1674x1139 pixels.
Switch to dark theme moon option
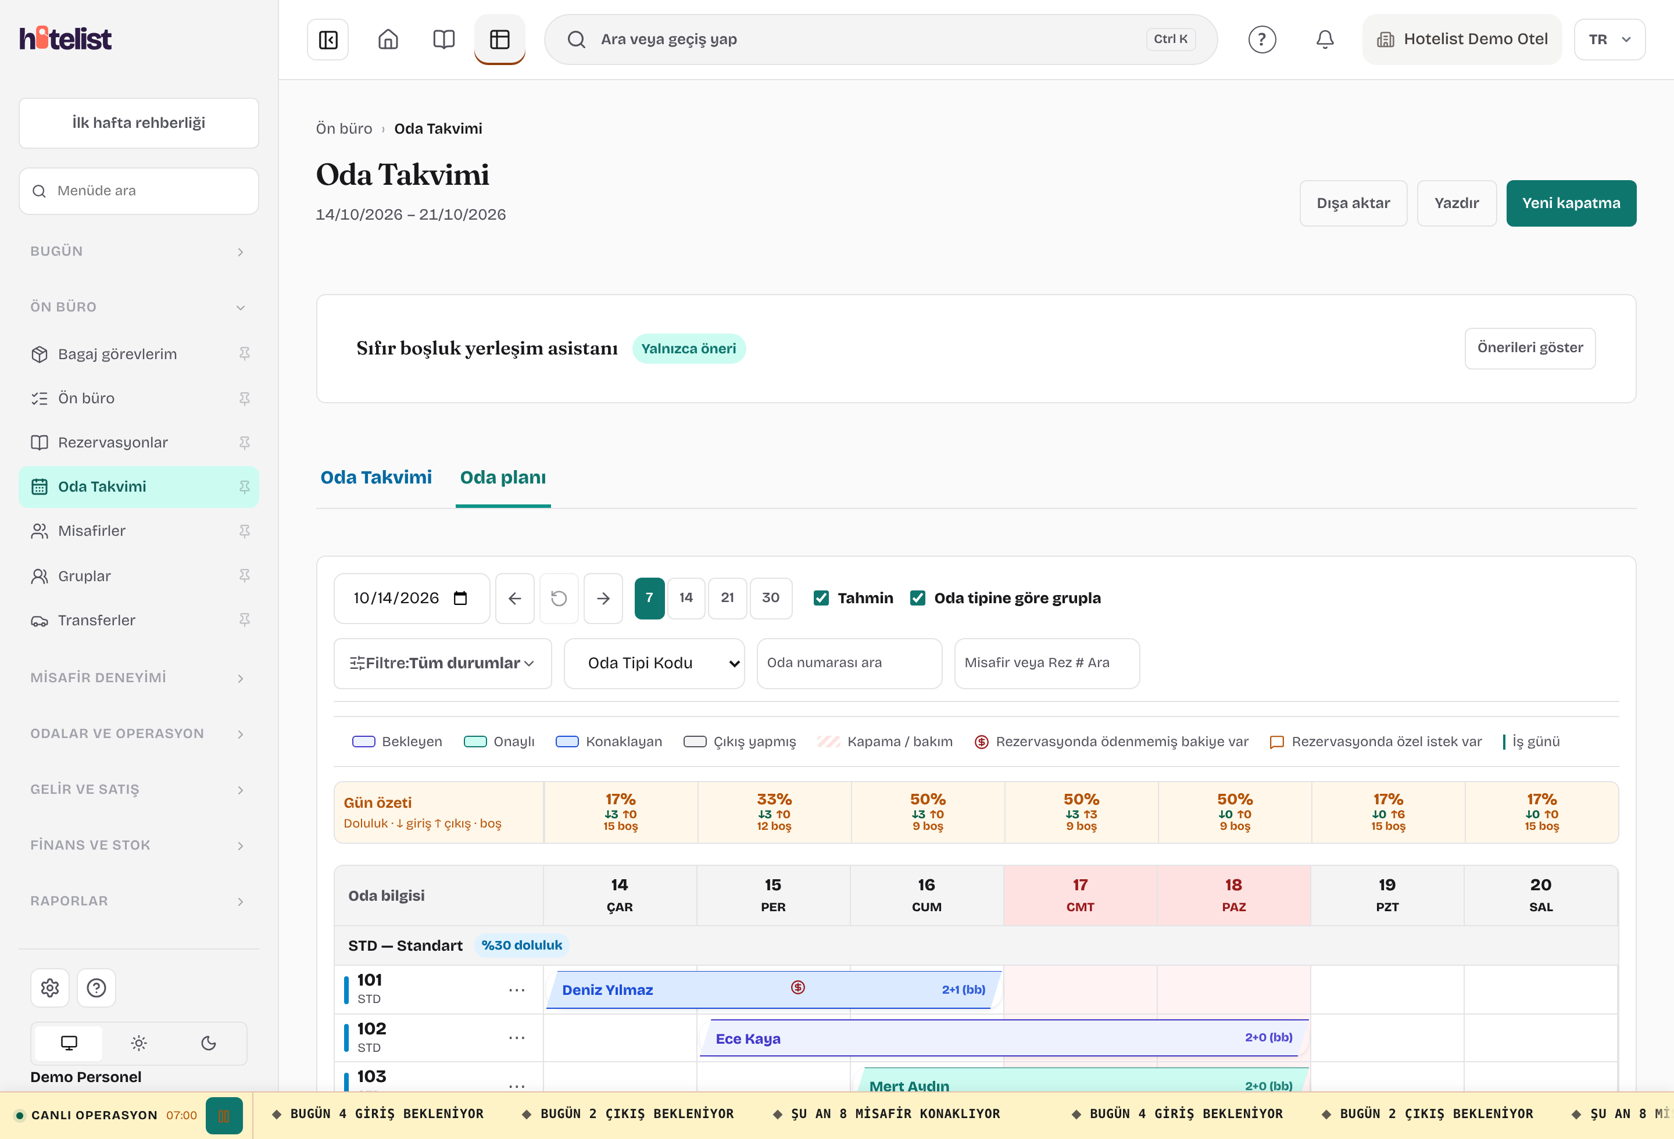tap(209, 1043)
